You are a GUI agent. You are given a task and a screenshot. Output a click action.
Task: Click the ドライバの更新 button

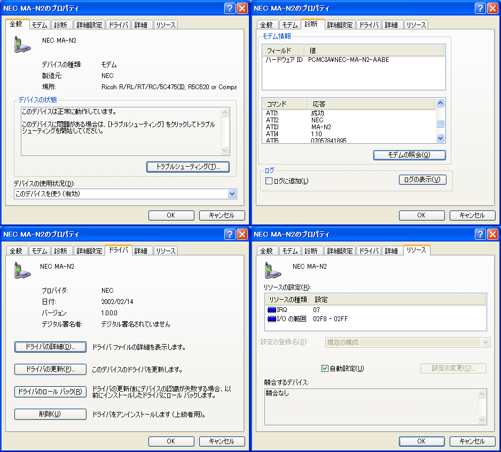(50, 369)
